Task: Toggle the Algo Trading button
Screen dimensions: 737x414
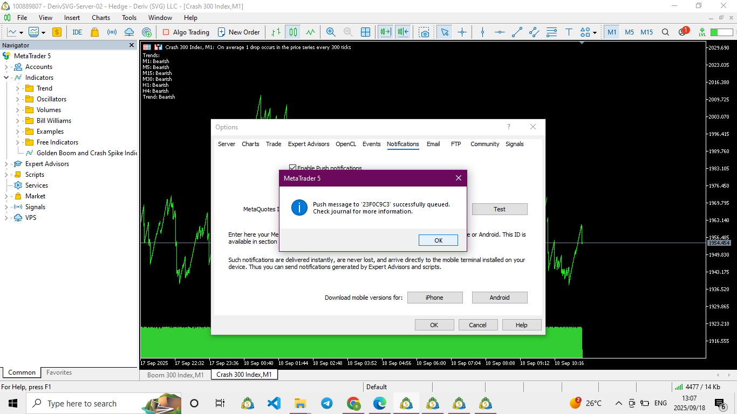Action: (186, 32)
